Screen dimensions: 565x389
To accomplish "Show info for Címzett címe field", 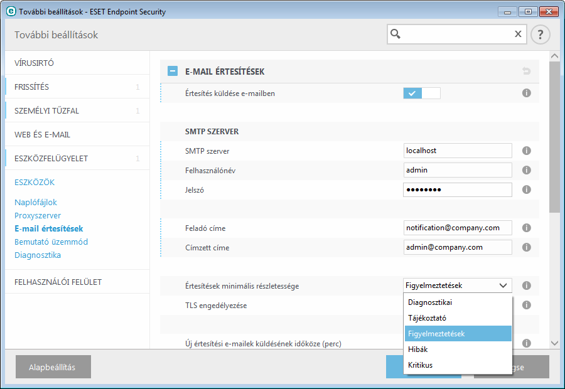I will 527,247.
